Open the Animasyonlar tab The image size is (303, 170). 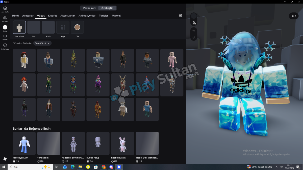point(87,16)
